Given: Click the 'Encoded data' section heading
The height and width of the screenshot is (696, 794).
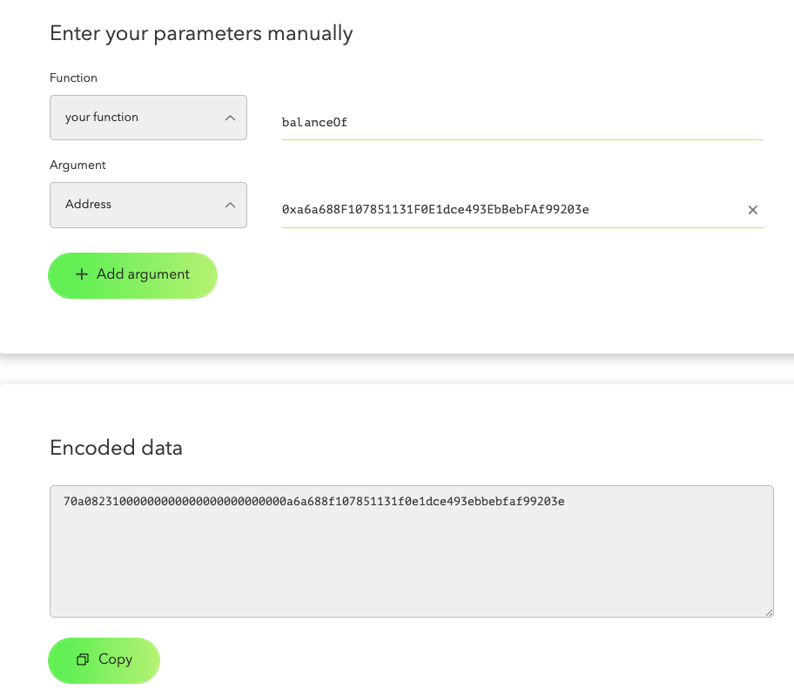Looking at the screenshot, I should tap(117, 449).
